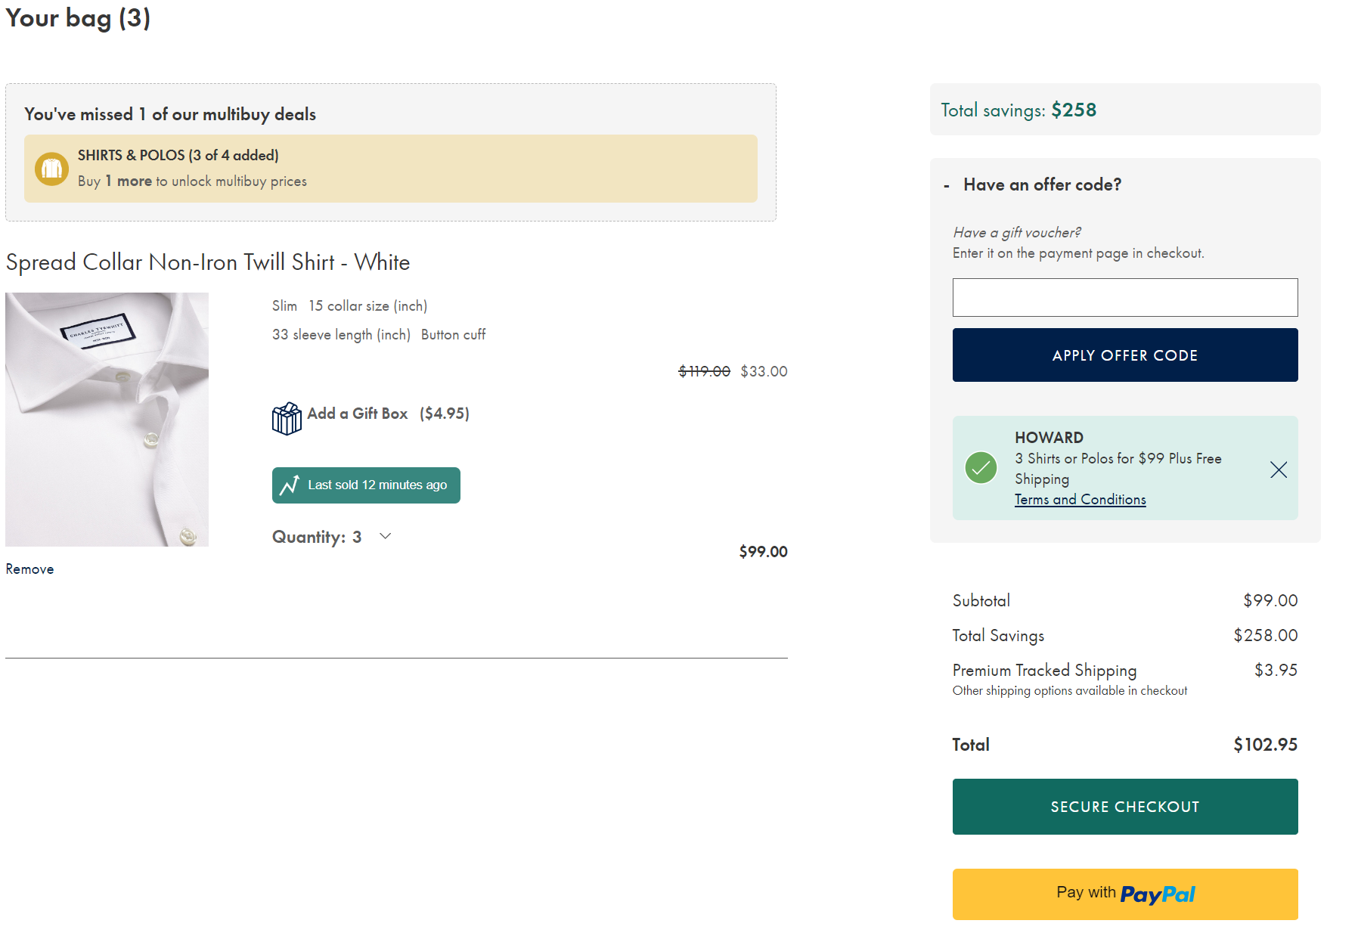Click the trending arrow icon on sold badge
Screen dimensions: 1358x939
tap(290, 485)
